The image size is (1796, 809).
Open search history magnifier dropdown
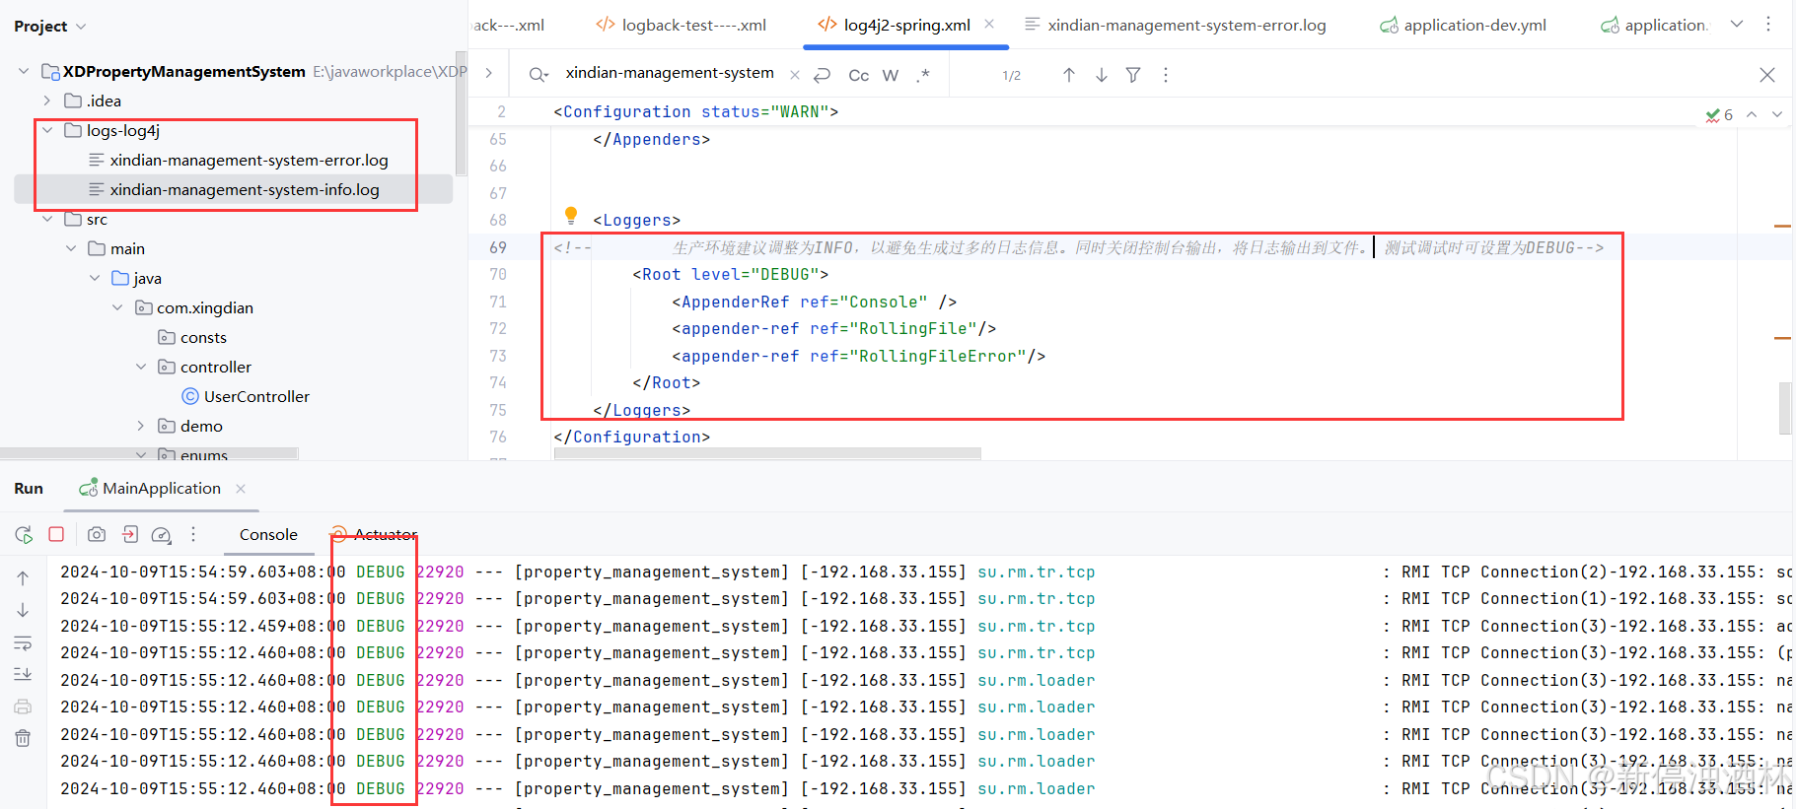point(538,75)
